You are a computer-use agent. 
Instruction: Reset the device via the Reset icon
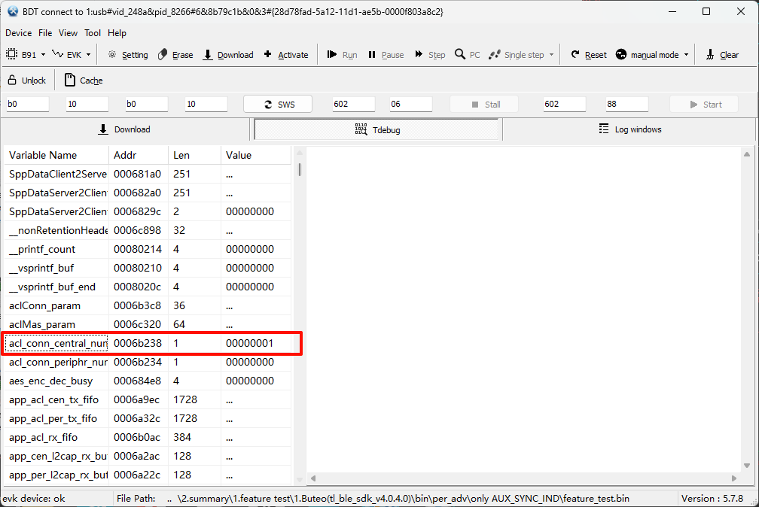pos(588,54)
